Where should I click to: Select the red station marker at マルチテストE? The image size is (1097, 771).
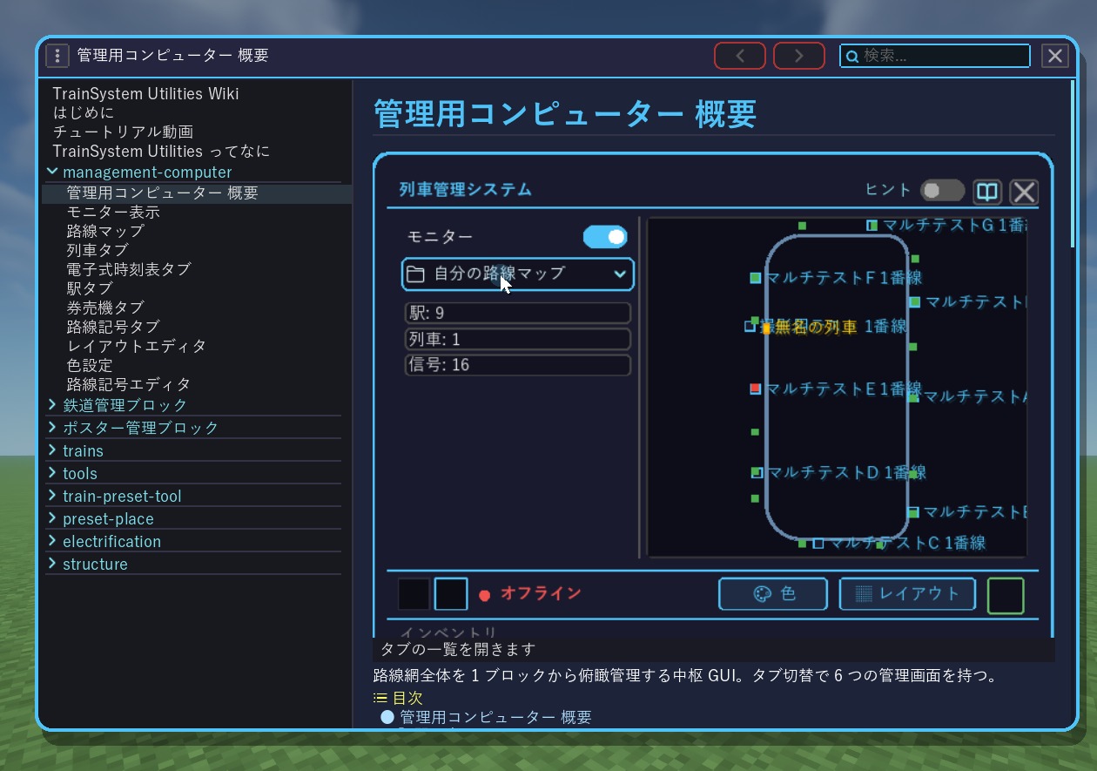click(x=756, y=389)
